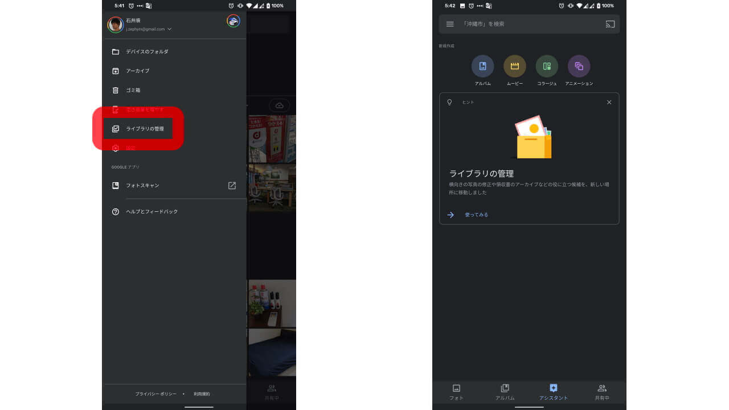Screen dimensions: 729x410
Task: Dismiss the ヒント card with X
Action: pyautogui.click(x=609, y=102)
